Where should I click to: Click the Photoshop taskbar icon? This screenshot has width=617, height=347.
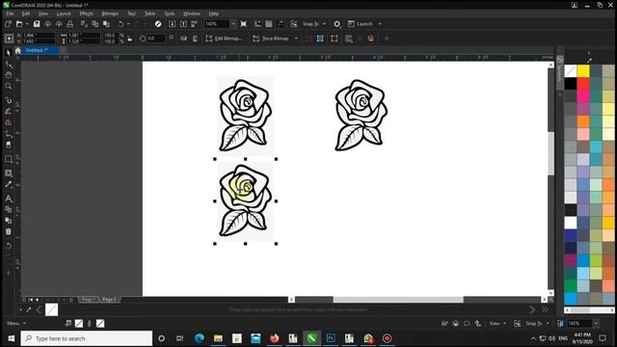point(331,338)
